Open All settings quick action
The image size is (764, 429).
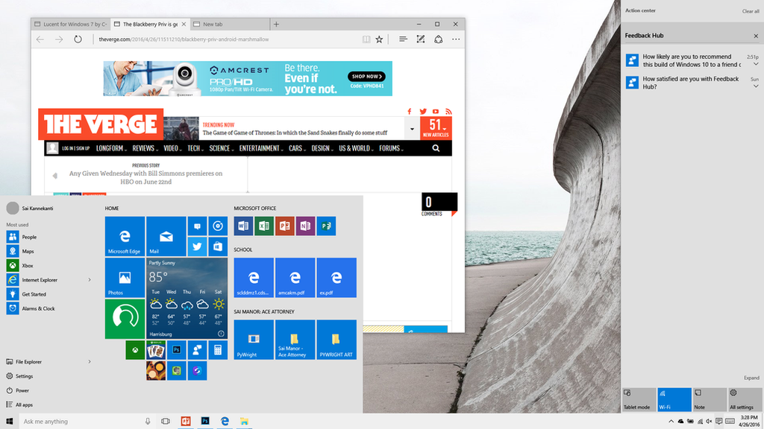coord(745,399)
